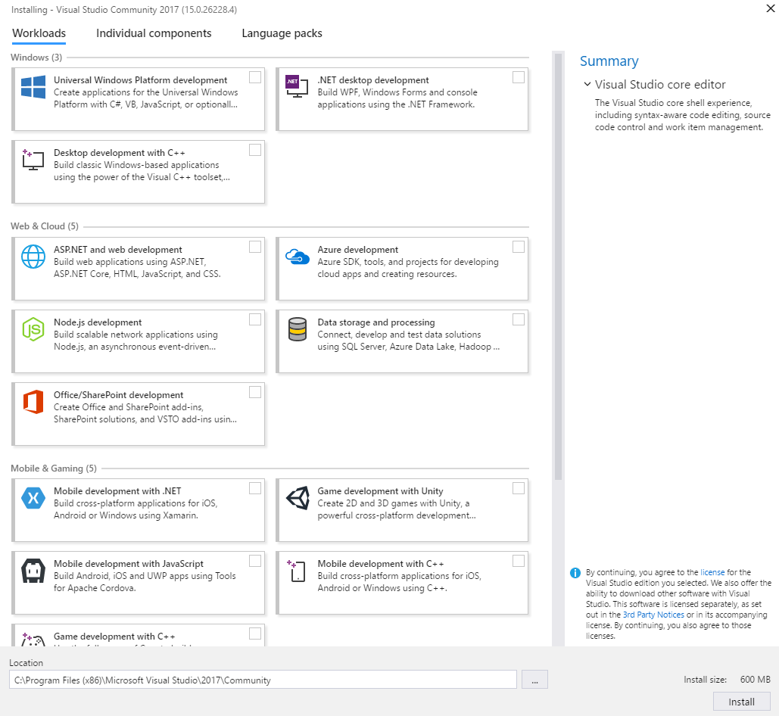Open the 3rd Party Notices link

[x=653, y=615]
